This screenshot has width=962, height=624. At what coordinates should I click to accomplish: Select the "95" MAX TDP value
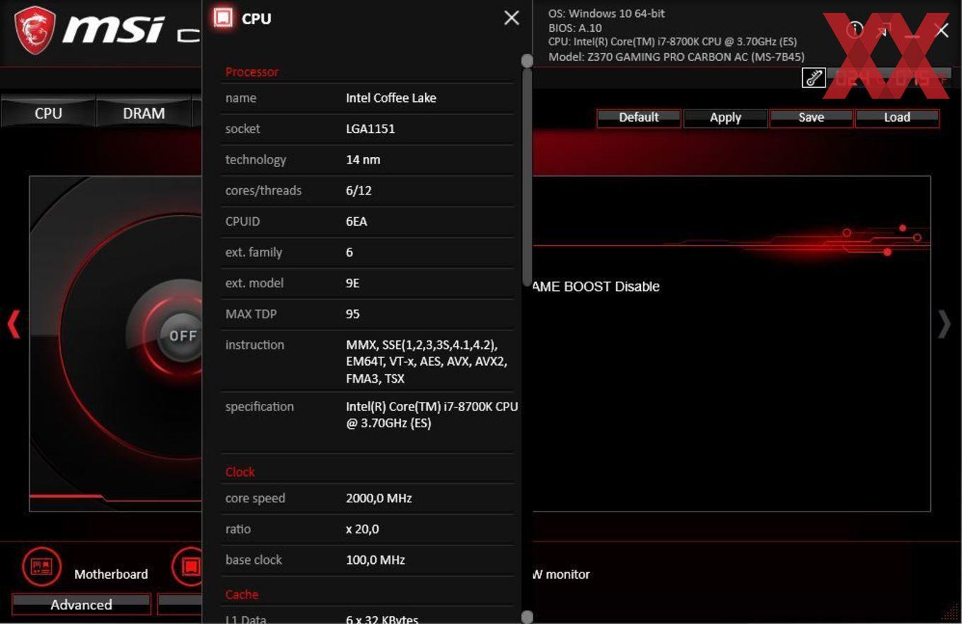353,313
